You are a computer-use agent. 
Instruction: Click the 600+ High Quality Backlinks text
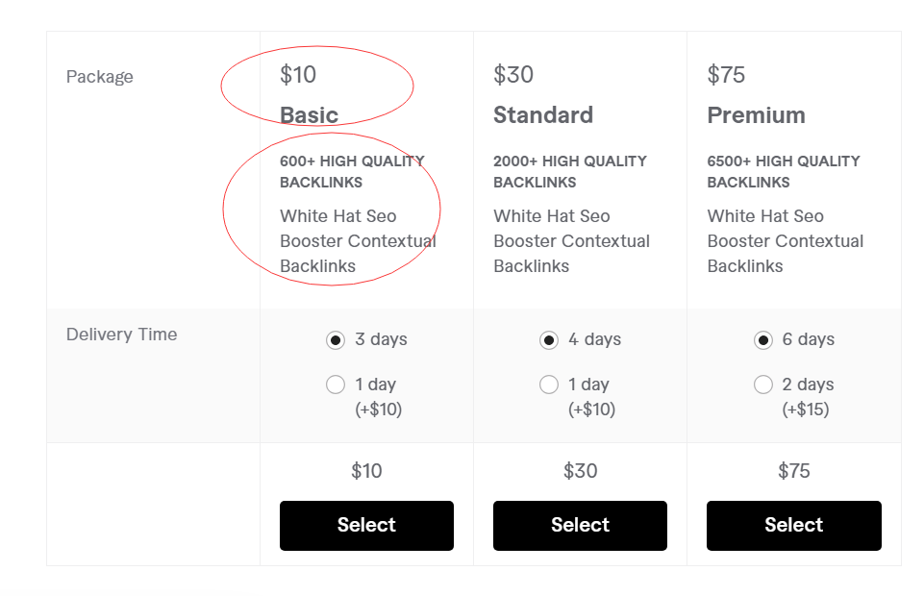click(352, 171)
